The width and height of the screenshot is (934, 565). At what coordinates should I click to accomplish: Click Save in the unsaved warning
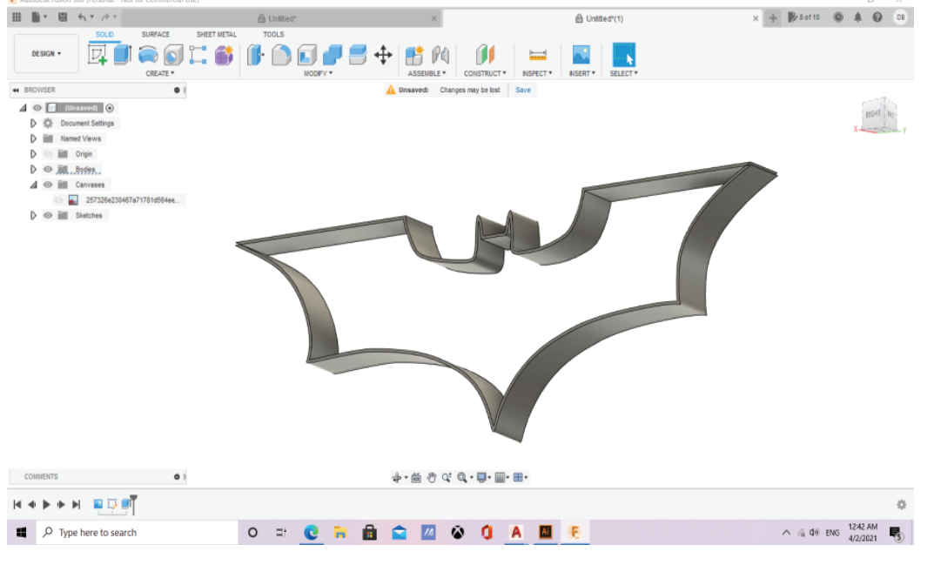(x=523, y=90)
